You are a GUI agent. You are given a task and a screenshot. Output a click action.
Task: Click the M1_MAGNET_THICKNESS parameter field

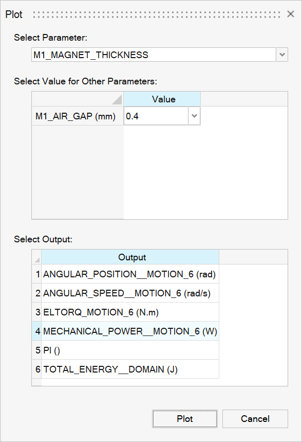coord(154,55)
